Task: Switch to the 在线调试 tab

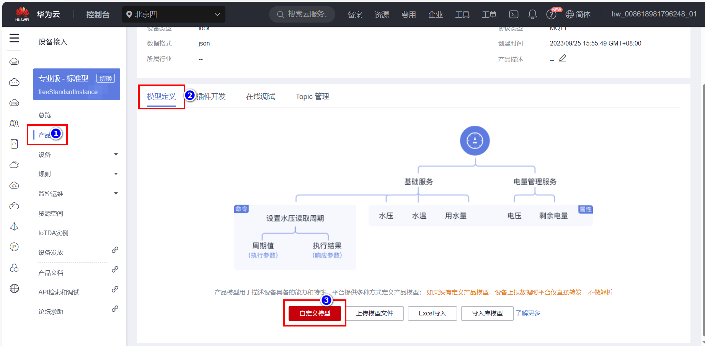Action: (x=261, y=97)
